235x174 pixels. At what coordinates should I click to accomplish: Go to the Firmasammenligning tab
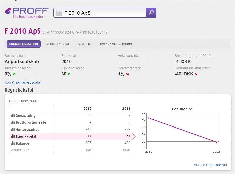click(115, 44)
